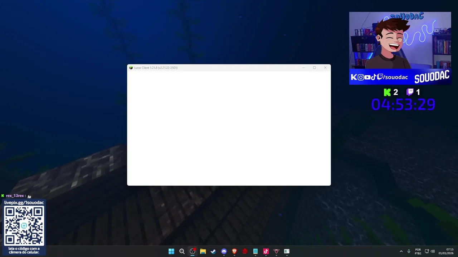This screenshot has height=257, width=458.
Task: Open taskbar Search magnifier
Action: [x=182, y=251]
